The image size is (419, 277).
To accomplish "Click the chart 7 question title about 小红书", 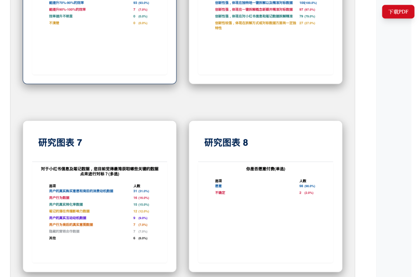I will point(100,171).
